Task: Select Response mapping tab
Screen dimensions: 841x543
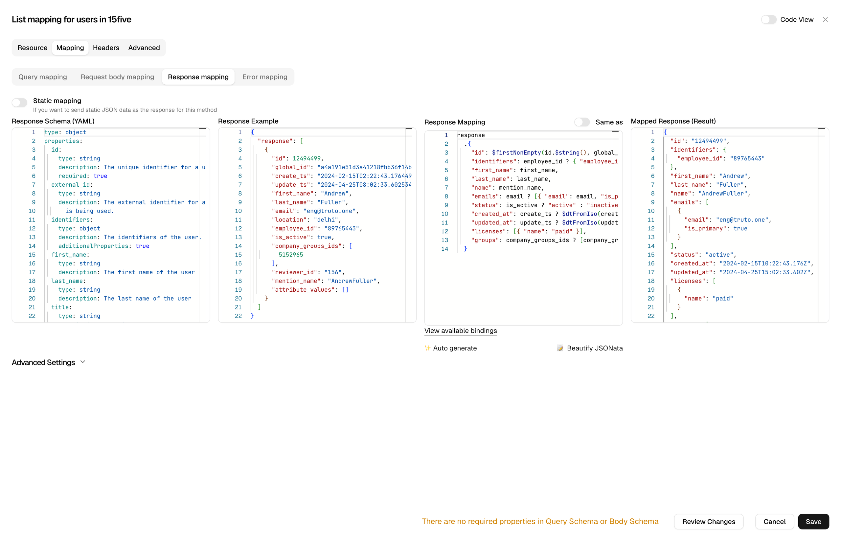Action: coord(198,77)
